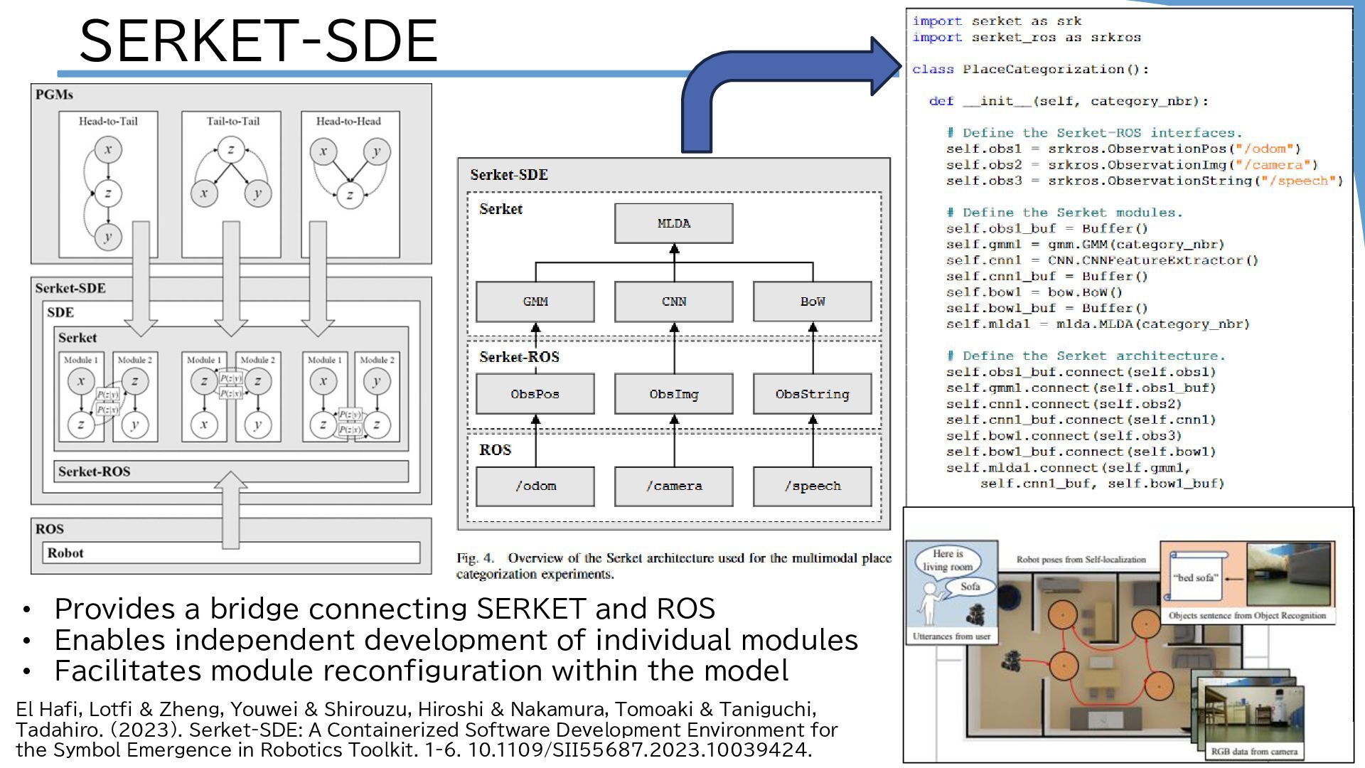Select the ObsString interface box
Image resolution: width=1365 pixels, height=768 pixels.
[812, 394]
